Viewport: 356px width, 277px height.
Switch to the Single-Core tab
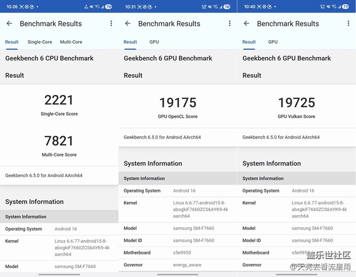pos(40,42)
